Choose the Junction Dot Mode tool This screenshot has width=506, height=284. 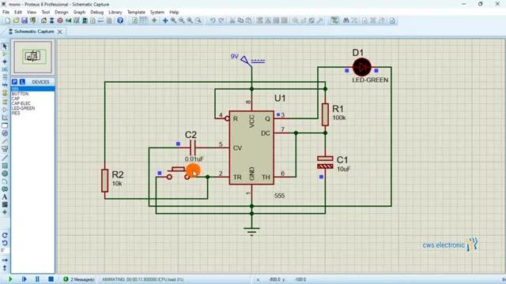[5, 62]
